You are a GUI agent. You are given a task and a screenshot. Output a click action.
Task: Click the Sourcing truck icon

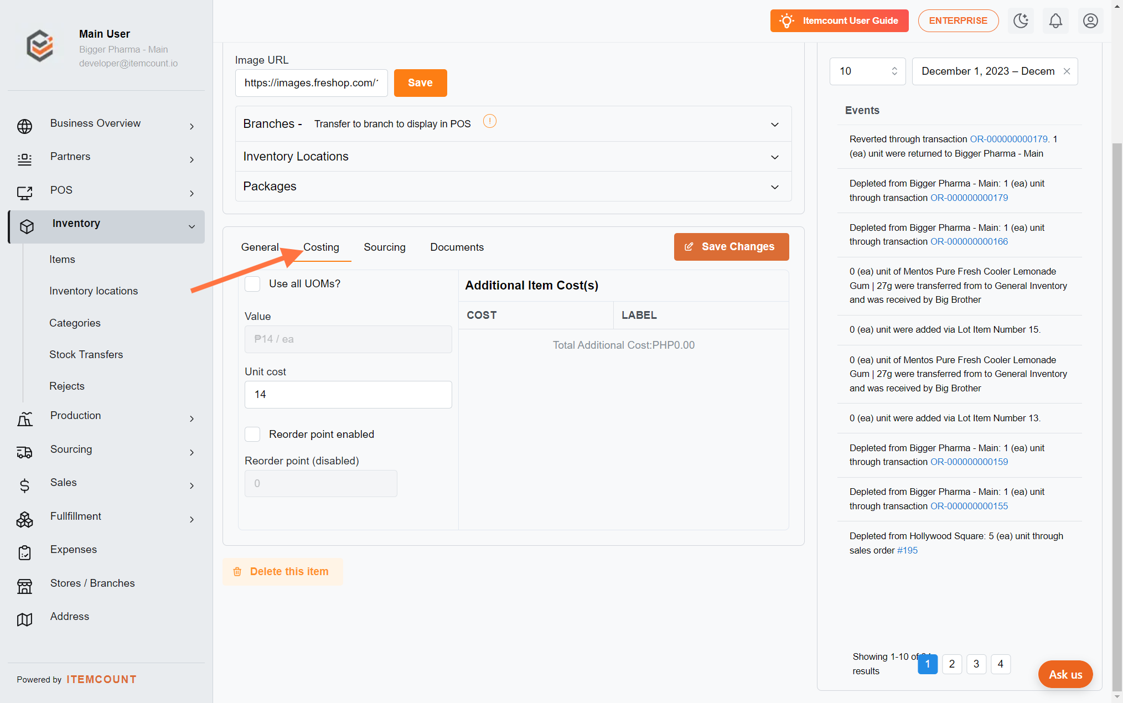[24, 452]
